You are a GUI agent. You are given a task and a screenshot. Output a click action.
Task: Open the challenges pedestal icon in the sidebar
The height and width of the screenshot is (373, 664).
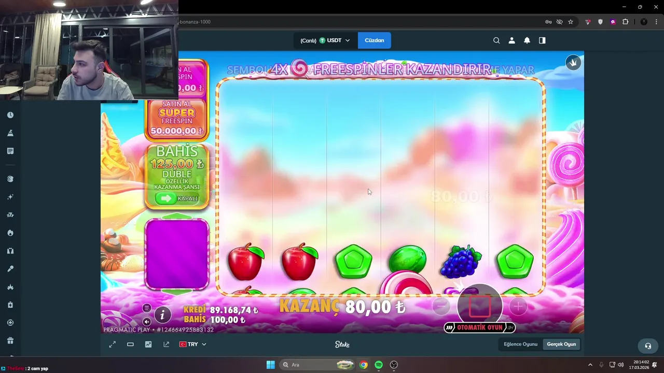10,133
